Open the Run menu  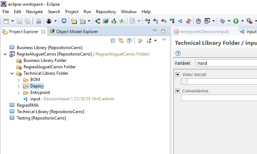[x=87, y=12]
